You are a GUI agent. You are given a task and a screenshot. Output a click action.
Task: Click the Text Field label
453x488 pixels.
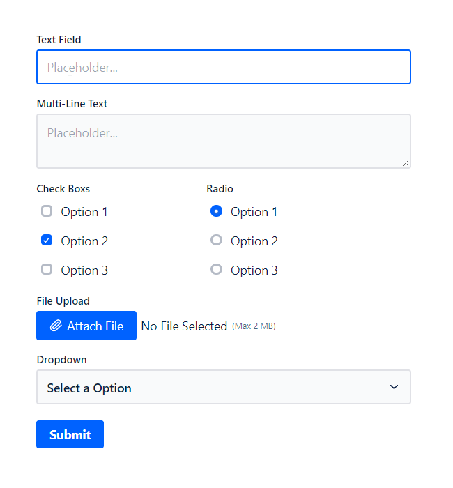click(59, 40)
